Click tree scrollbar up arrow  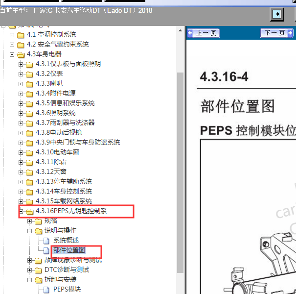pos(180,30)
